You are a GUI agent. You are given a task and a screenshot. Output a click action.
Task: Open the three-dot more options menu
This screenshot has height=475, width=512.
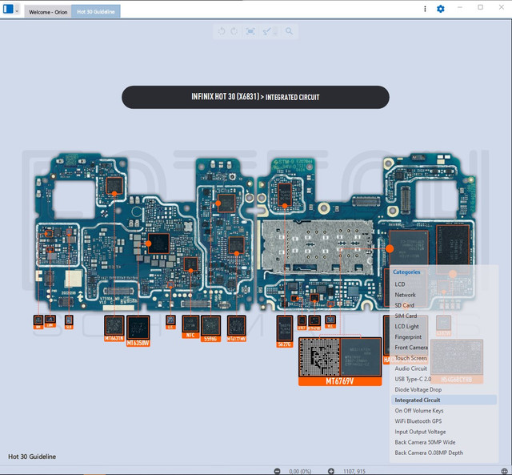(425, 9)
